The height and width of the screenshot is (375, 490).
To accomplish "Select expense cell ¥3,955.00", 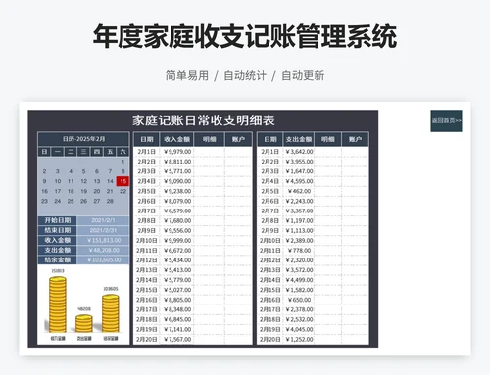I will tap(299, 162).
